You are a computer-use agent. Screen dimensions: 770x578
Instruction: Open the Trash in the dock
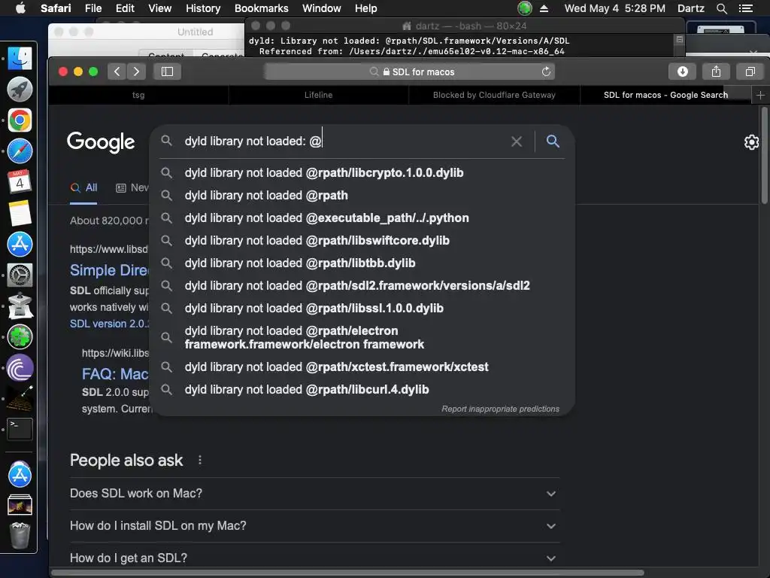point(20,535)
